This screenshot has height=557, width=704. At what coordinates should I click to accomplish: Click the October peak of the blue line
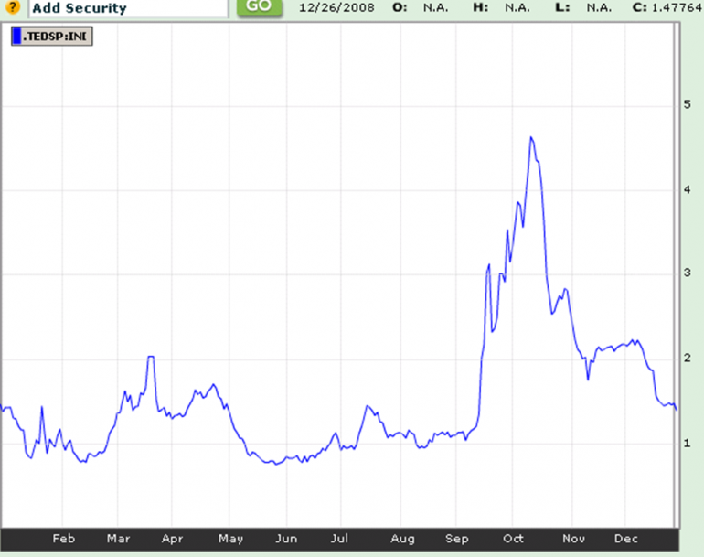pos(531,138)
